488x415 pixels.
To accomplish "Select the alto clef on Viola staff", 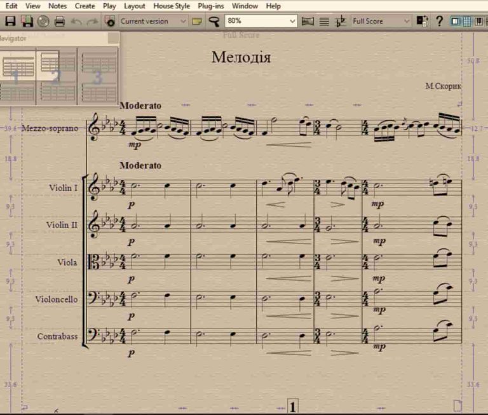I will [93, 262].
